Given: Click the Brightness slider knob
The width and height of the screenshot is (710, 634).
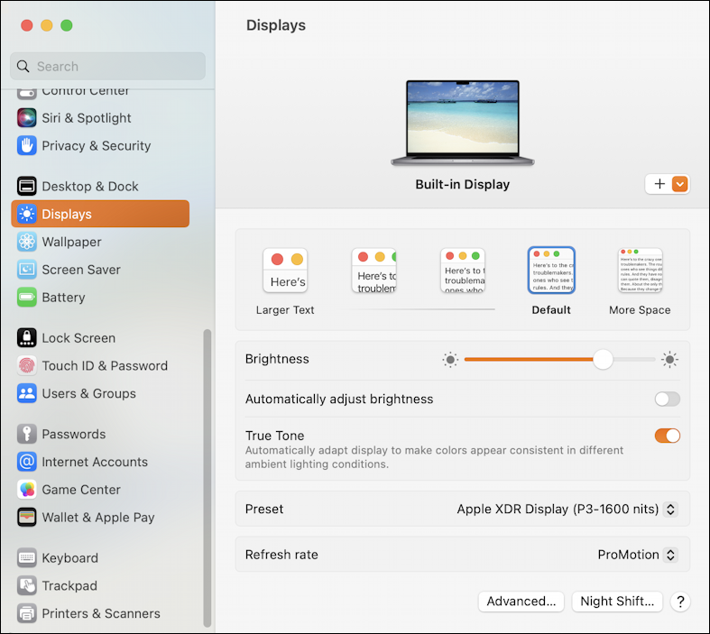Looking at the screenshot, I should click(603, 360).
